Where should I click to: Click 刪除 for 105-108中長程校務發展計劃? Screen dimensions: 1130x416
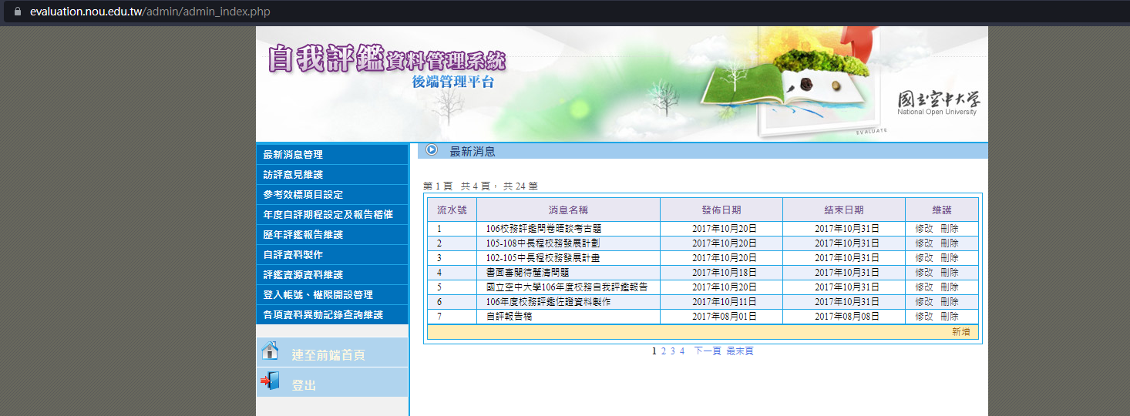coord(950,243)
